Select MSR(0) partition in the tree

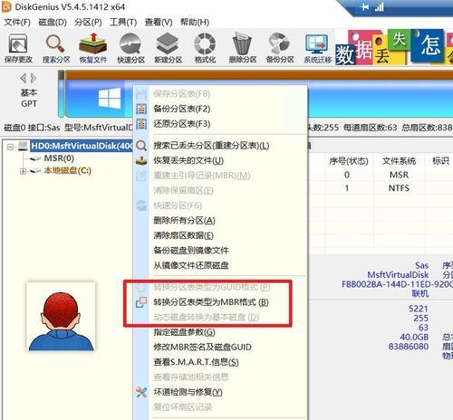(x=59, y=158)
